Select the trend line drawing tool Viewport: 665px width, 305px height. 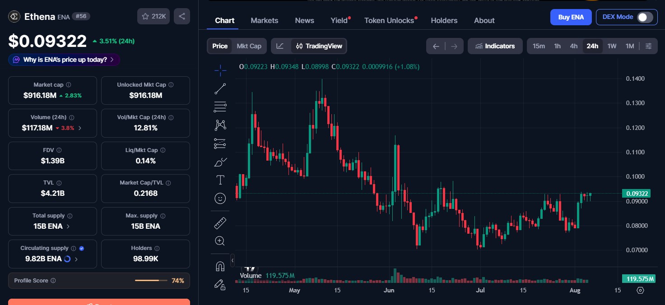[x=220, y=89]
